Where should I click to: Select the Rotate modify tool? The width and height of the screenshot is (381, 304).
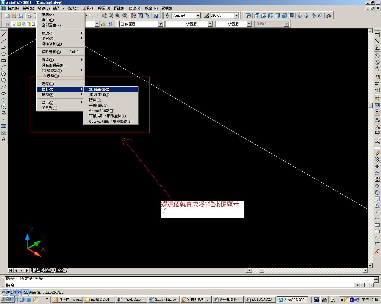pyautogui.click(x=377, y=192)
